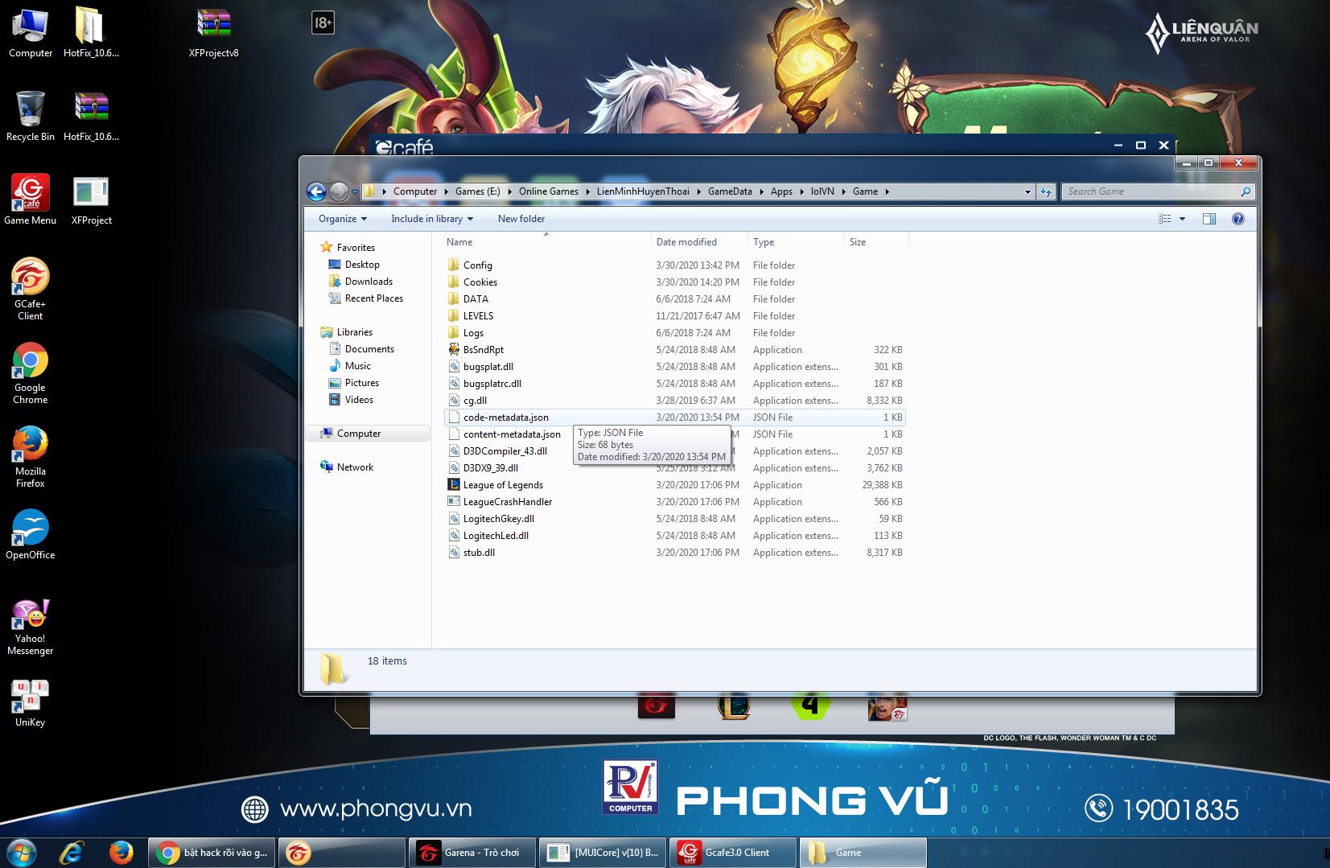Click the search magnifier icon in Explorer
This screenshot has height=868, width=1330.
tap(1246, 191)
